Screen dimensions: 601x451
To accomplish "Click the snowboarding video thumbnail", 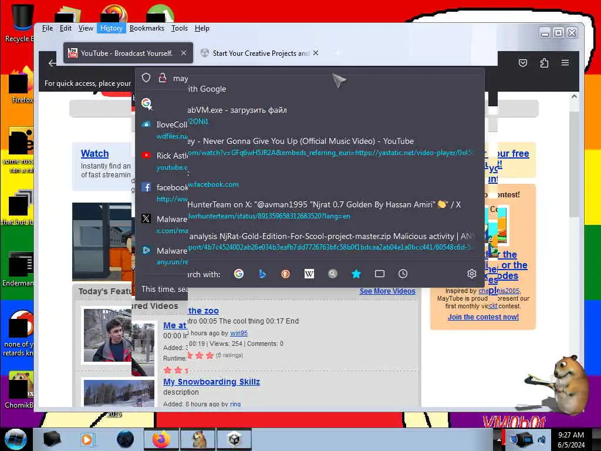I will (x=119, y=393).
